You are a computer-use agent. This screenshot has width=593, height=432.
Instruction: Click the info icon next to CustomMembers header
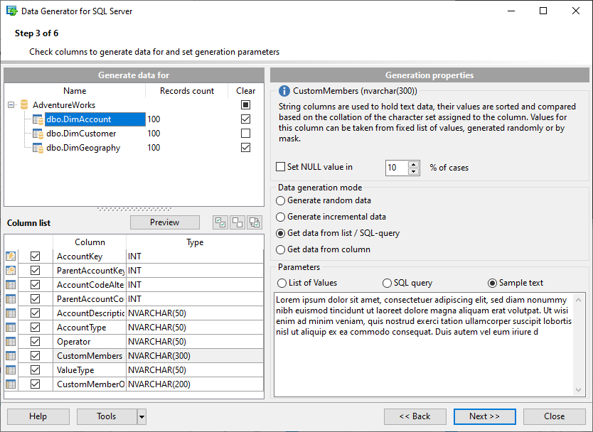tap(283, 90)
